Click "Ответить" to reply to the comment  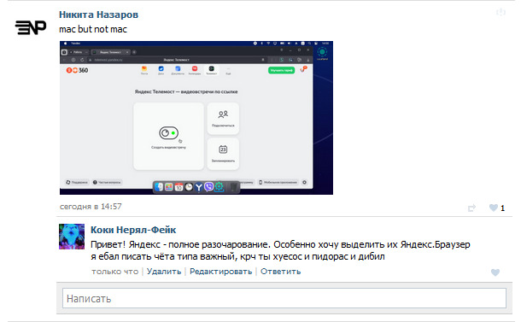pos(281,272)
